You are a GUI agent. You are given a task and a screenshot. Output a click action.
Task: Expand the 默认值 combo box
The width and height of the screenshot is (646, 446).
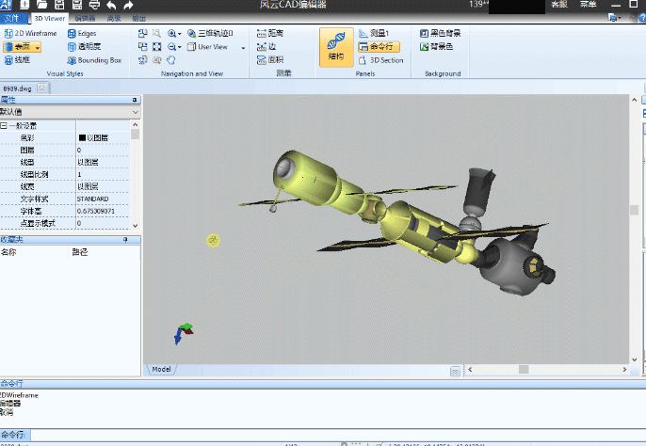click(x=136, y=111)
